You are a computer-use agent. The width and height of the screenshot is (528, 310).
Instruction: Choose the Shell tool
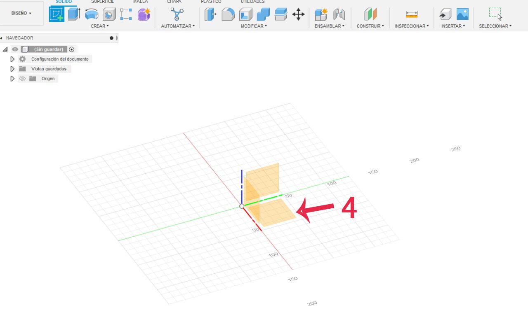click(246, 15)
